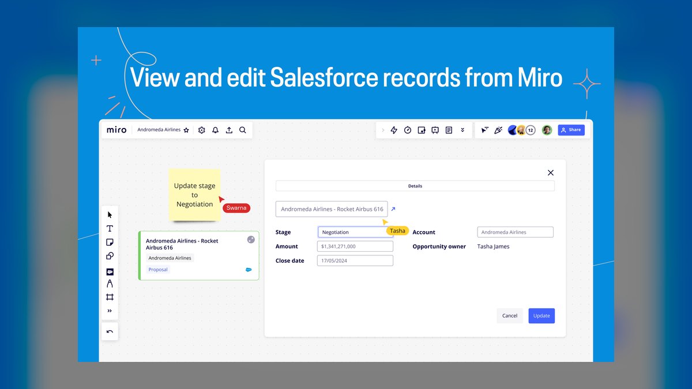Show the 12 additional collaborators
The width and height of the screenshot is (692, 389).
click(x=531, y=130)
